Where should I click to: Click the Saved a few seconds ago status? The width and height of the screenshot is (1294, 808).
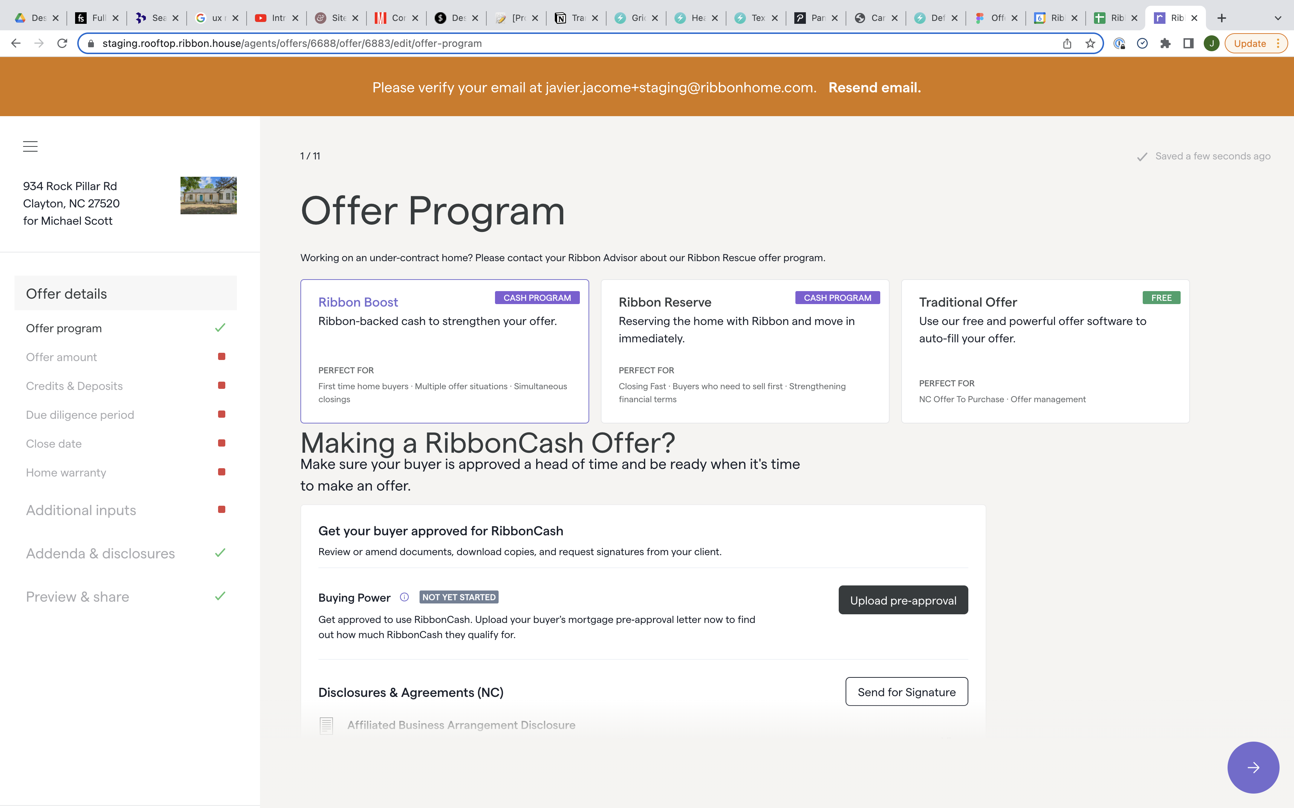(1204, 156)
